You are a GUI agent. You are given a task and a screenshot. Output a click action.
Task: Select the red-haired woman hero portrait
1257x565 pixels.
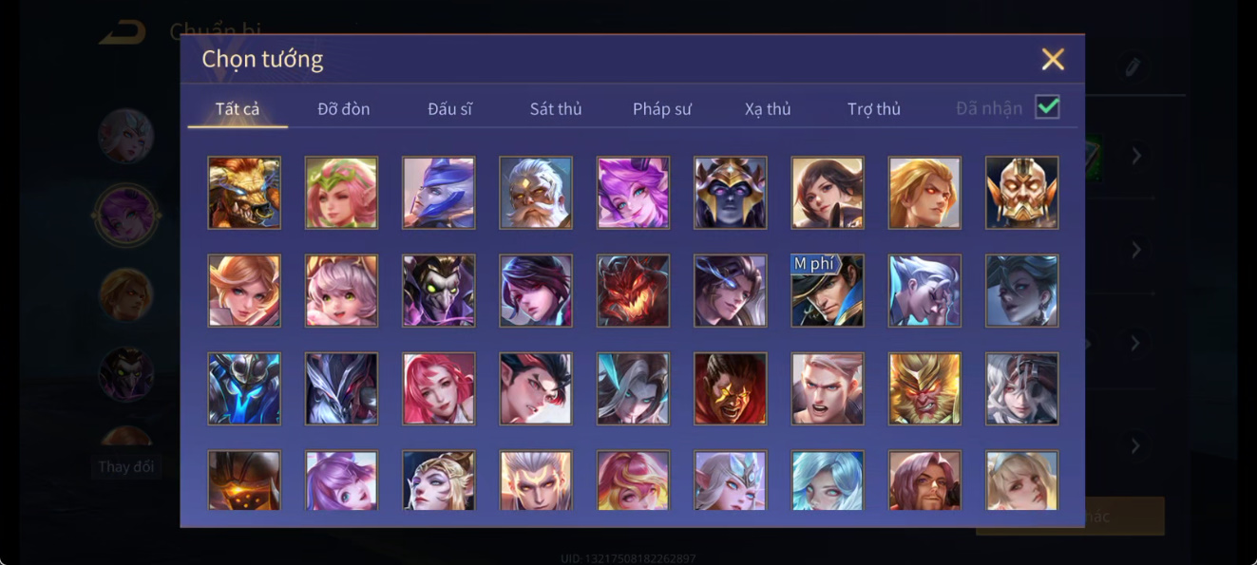438,388
